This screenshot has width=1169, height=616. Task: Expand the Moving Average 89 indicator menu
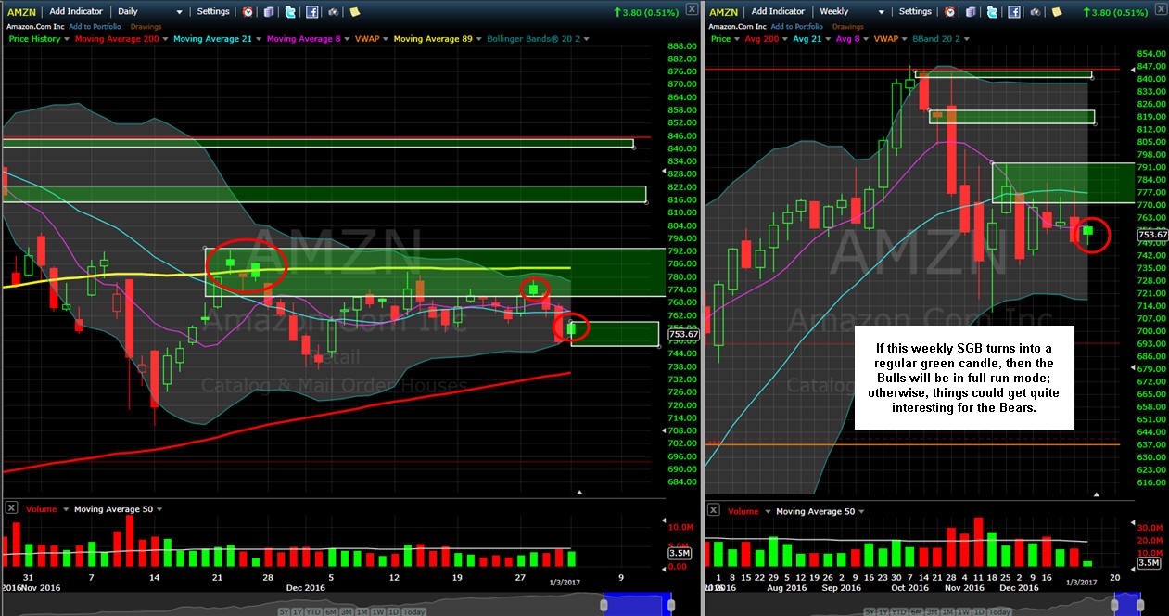pyautogui.click(x=479, y=39)
